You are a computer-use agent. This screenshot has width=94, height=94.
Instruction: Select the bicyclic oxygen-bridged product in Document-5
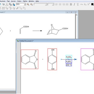click(x=57, y=30)
